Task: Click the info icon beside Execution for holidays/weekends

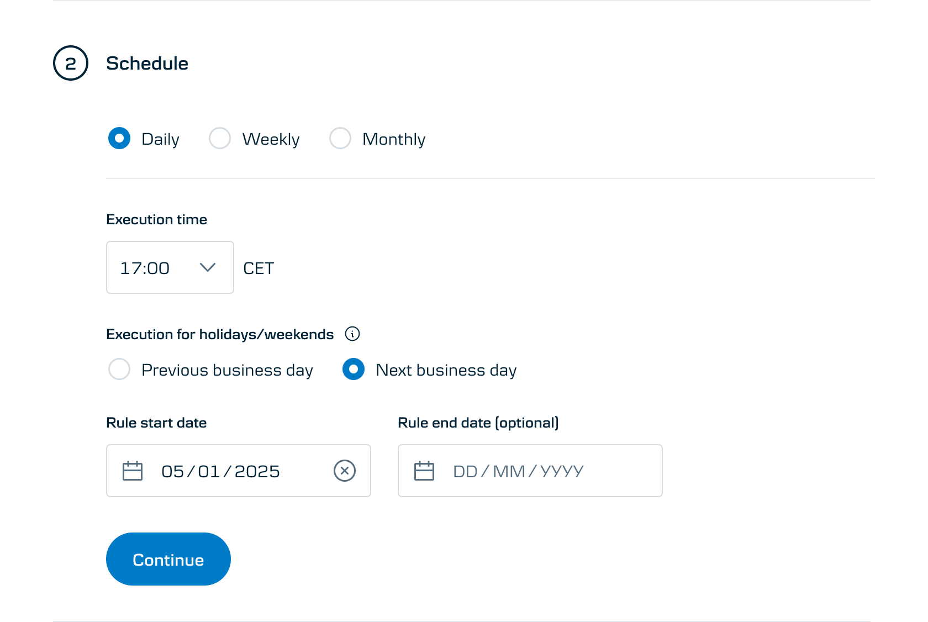Action: point(352,334)
